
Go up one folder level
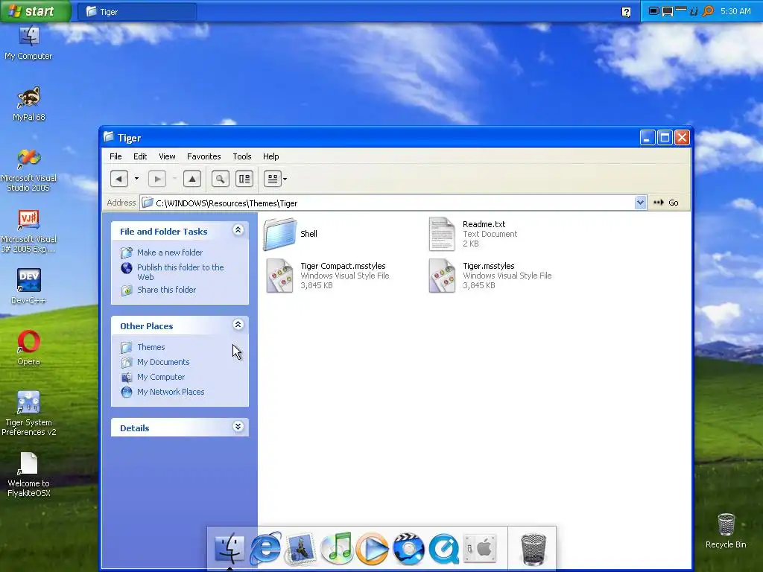[x=192, y=179]
